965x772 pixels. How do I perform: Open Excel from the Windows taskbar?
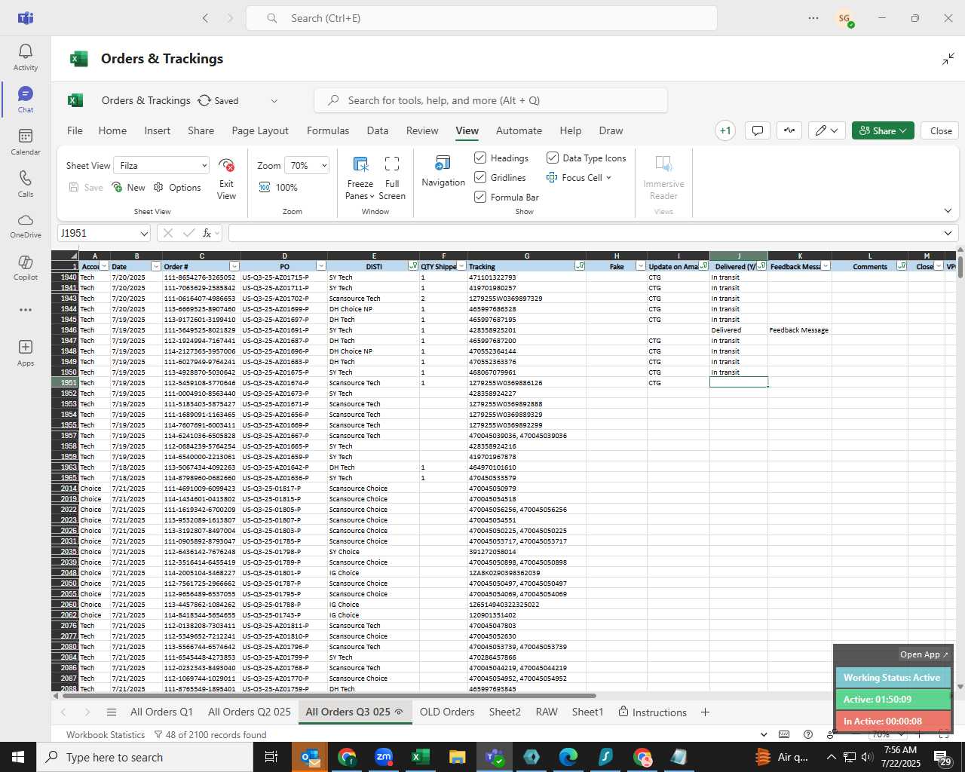[x=421, y=757]
